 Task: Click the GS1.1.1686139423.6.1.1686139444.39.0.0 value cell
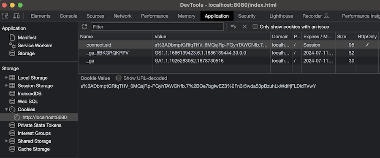[x=212, y=53]
